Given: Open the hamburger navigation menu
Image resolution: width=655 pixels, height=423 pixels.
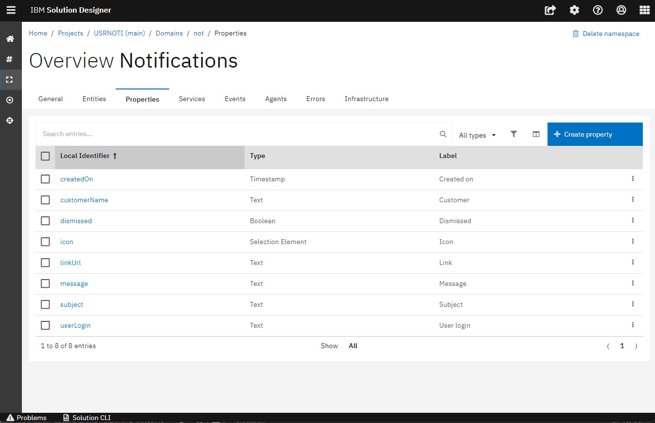Looking at the screenshot, I should 11,10.
